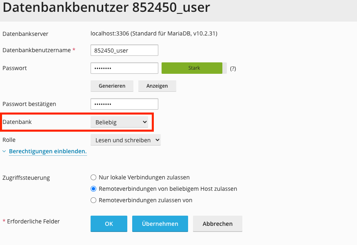The height and width of the screenshot is (245, 357).
Task: Click Anzeigen to reveal the password
Action: point(157,86)
